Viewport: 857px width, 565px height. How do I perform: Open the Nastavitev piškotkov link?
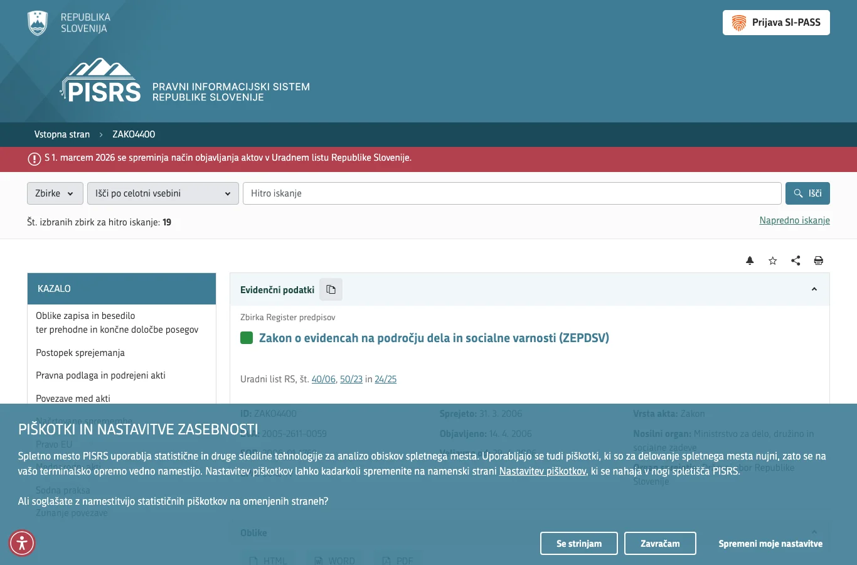point(543,471)
